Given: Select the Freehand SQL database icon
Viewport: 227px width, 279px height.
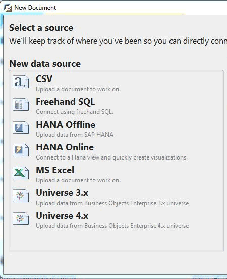Looking at the screenshot, I should [x=21, y=105].
